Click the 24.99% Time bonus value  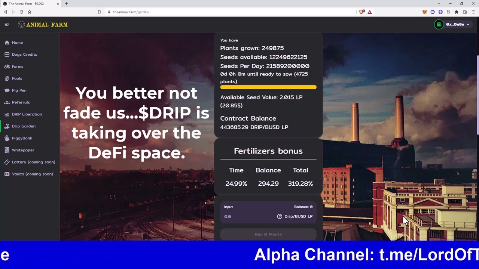[236, 183]
